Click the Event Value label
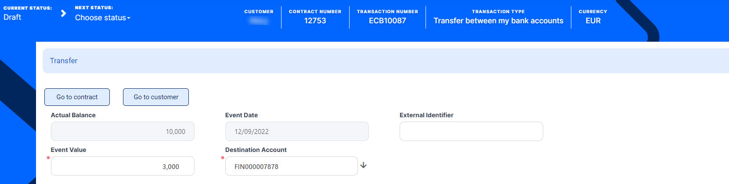This screenshot has height=184, width=729. click(x=69, y=150)
